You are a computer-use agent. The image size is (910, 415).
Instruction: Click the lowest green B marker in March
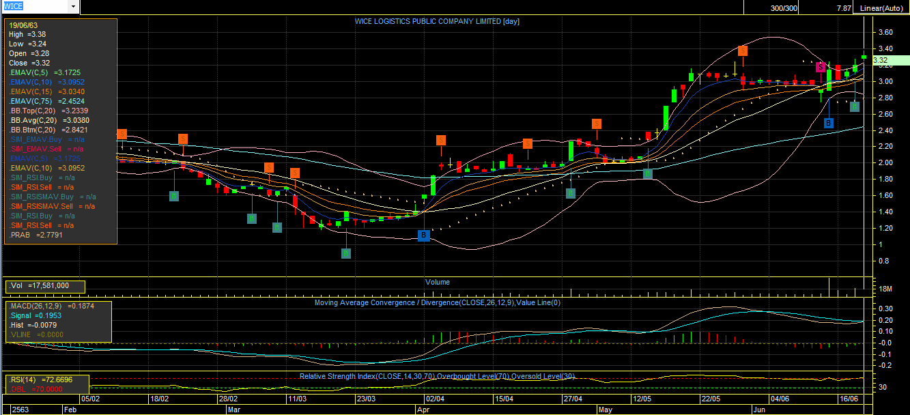345,253
